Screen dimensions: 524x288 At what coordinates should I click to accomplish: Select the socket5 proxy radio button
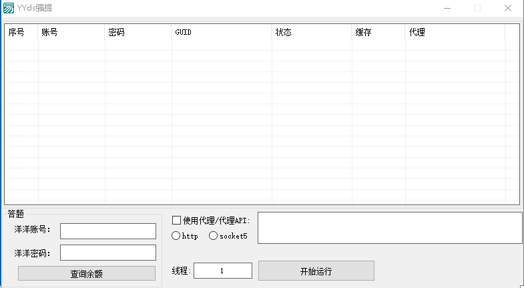coord(214,236)
